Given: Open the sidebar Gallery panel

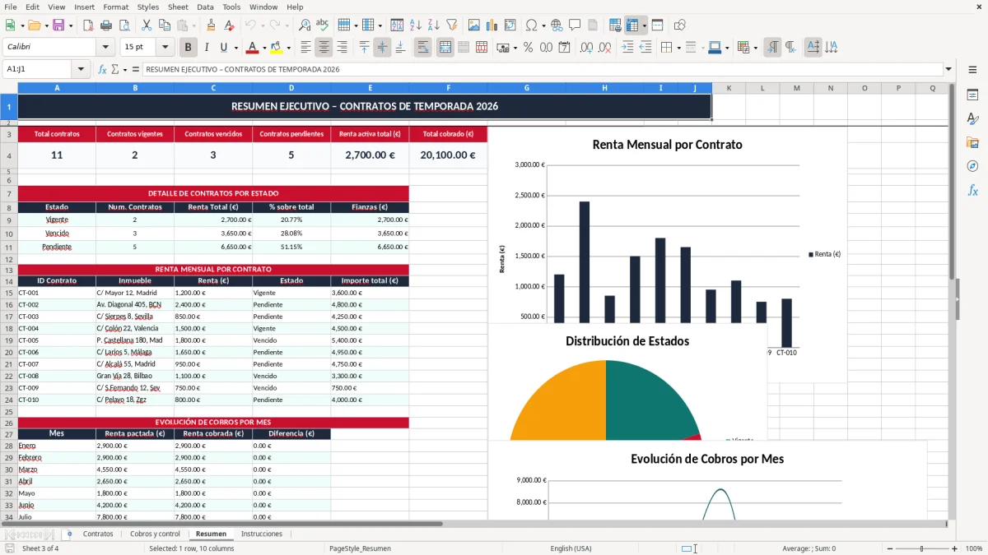Looking at the screenshot, I should [972, 142].
